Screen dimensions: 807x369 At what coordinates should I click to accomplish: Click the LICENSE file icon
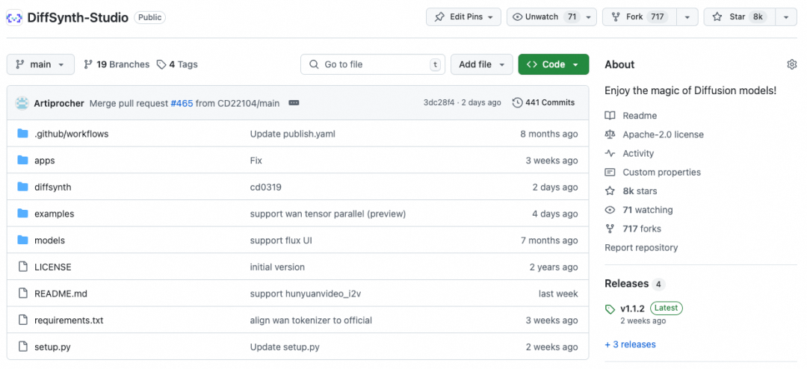click(x=22, y=267)
